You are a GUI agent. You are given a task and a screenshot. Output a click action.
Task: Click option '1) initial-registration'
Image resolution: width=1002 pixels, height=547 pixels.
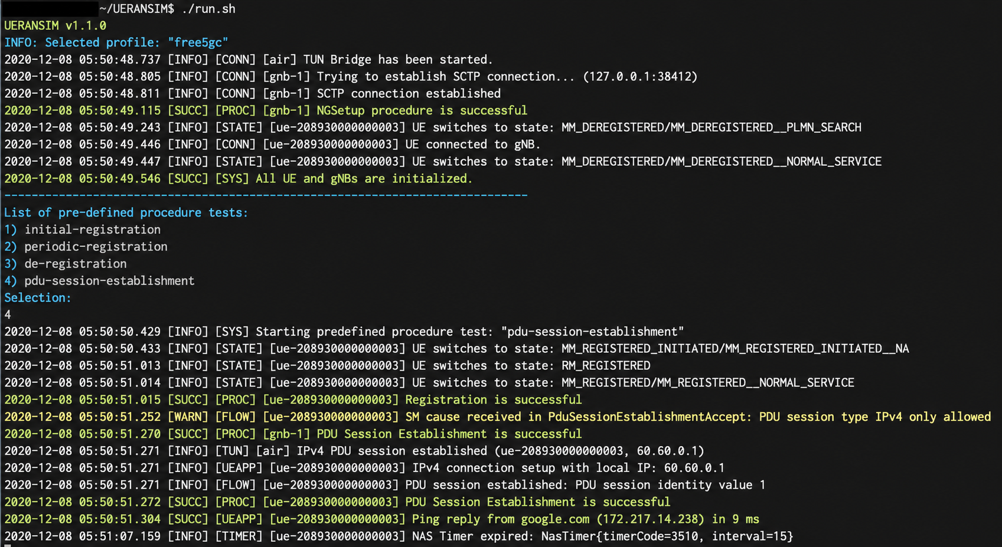(x=83, y=230)
